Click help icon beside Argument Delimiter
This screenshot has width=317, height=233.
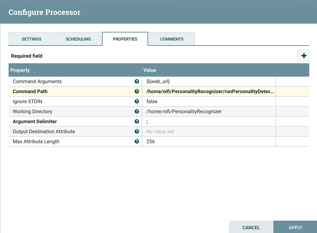[x=137, y=122]
